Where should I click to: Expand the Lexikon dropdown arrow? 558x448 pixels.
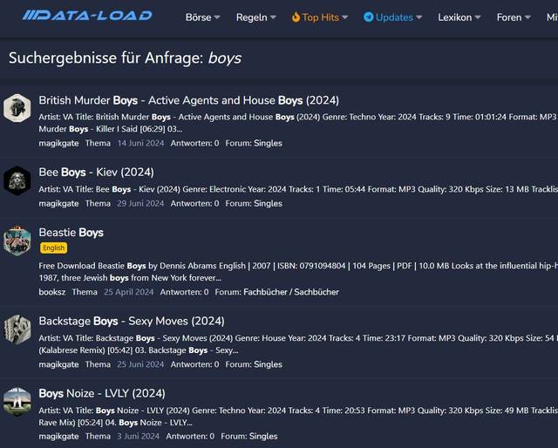tap(478, 17)
